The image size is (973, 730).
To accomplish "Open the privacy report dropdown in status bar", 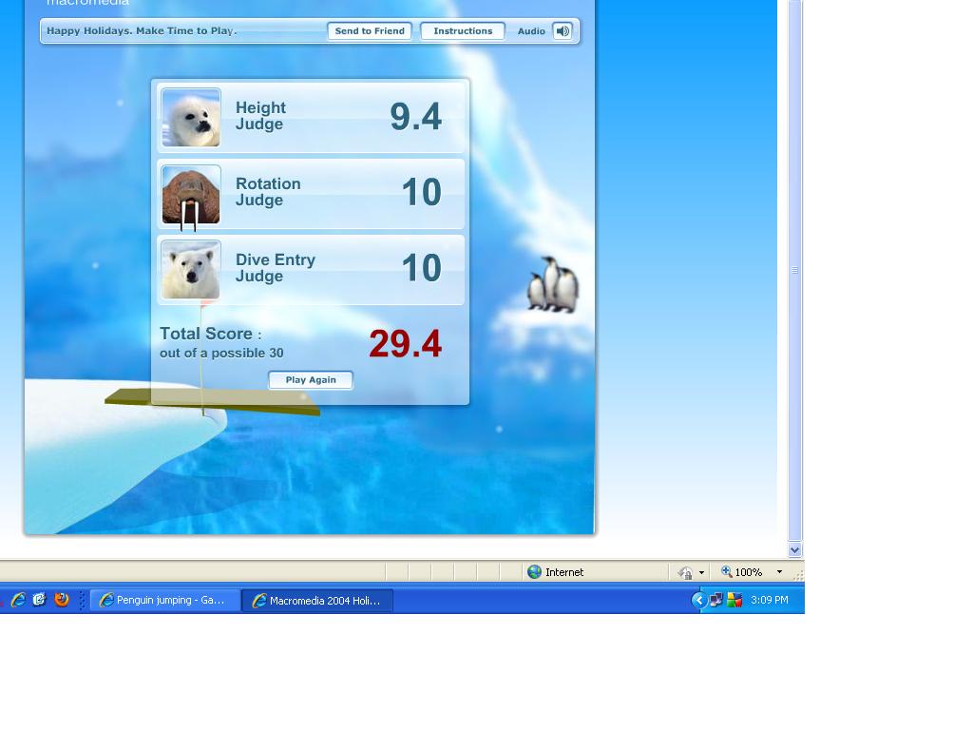I will pyautogui.click(x=701, y=572).
